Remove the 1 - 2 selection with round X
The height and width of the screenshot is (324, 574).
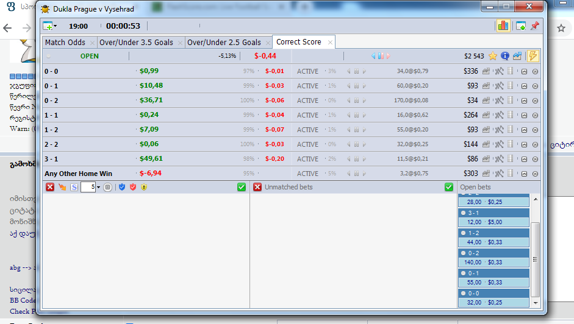point(535,130)
